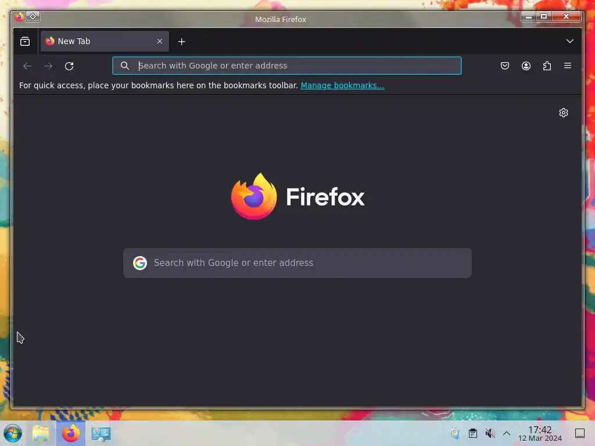This screenshot has height=446, width=595.
Task: Close the Mozilla Firefox window
Action: pyautogui.click(x=566, y=17)
